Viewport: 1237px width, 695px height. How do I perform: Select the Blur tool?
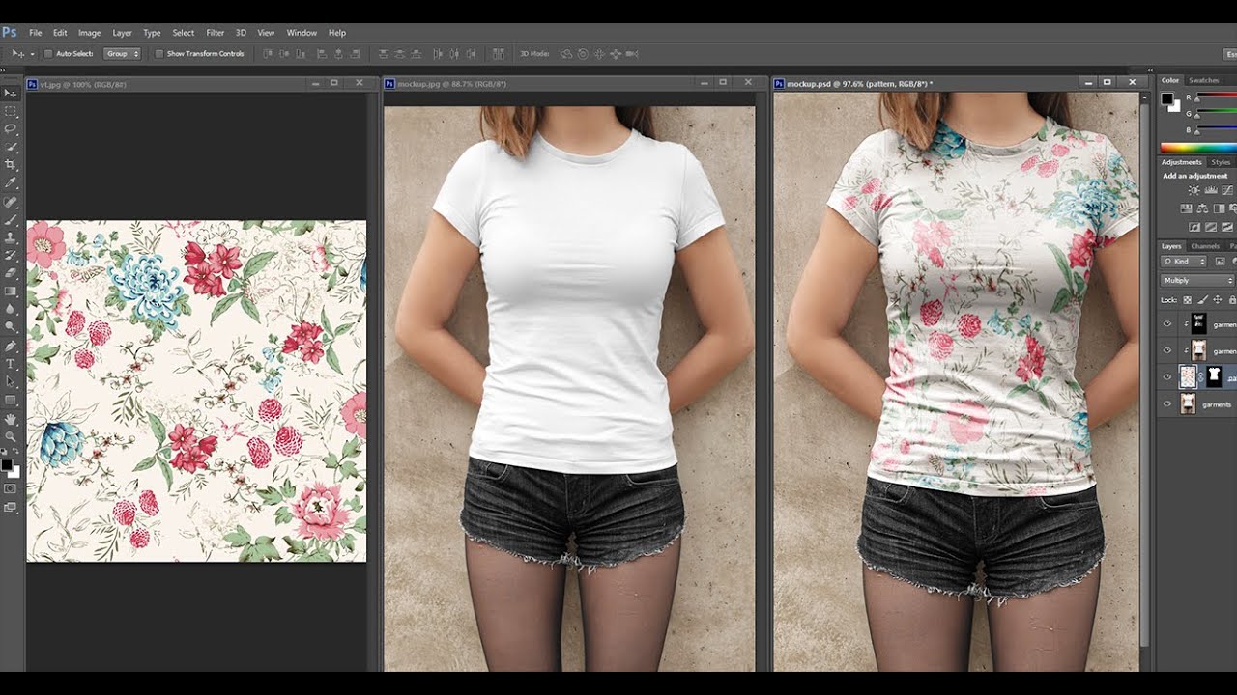pos(11,308)
